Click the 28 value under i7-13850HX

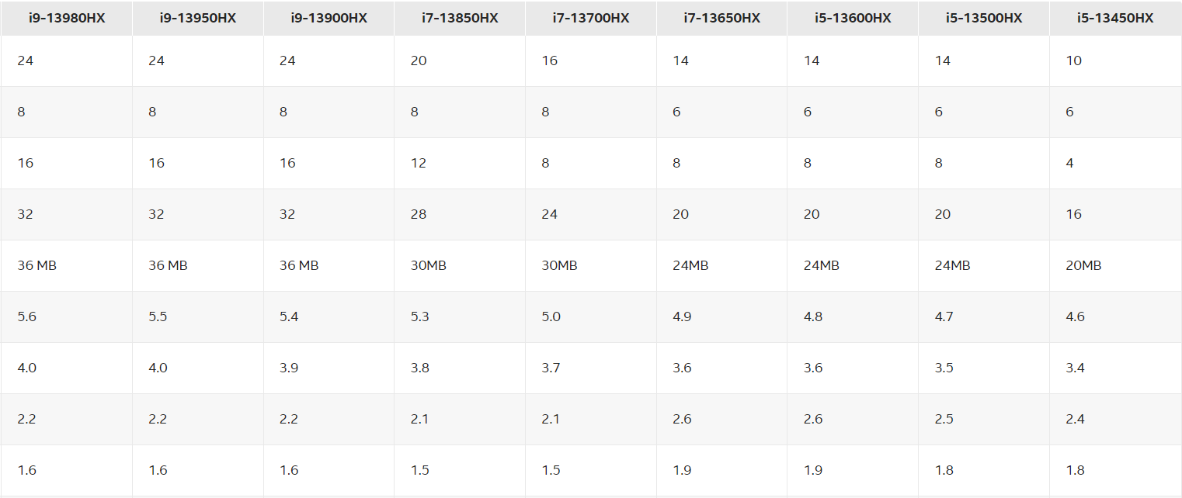[419, 214]
